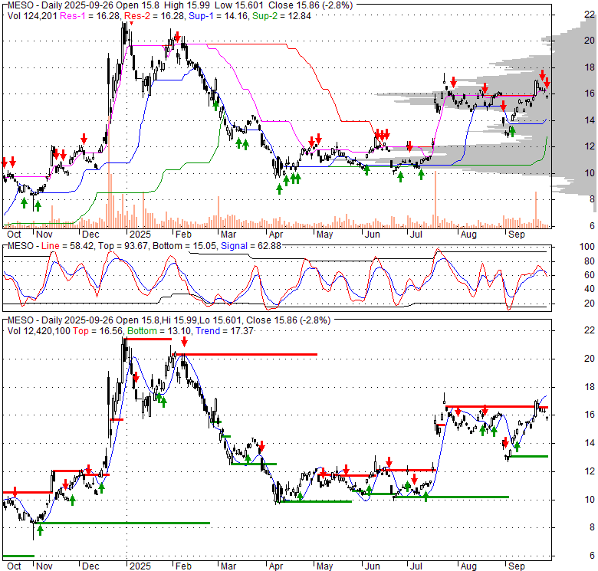Click the 40 value on oscillator scale
This screenshot has width=598, height=571.
590,289
